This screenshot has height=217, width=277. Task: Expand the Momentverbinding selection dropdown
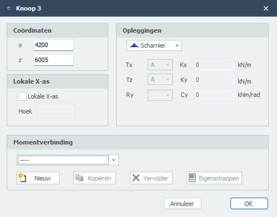click(x=68, y=160)
